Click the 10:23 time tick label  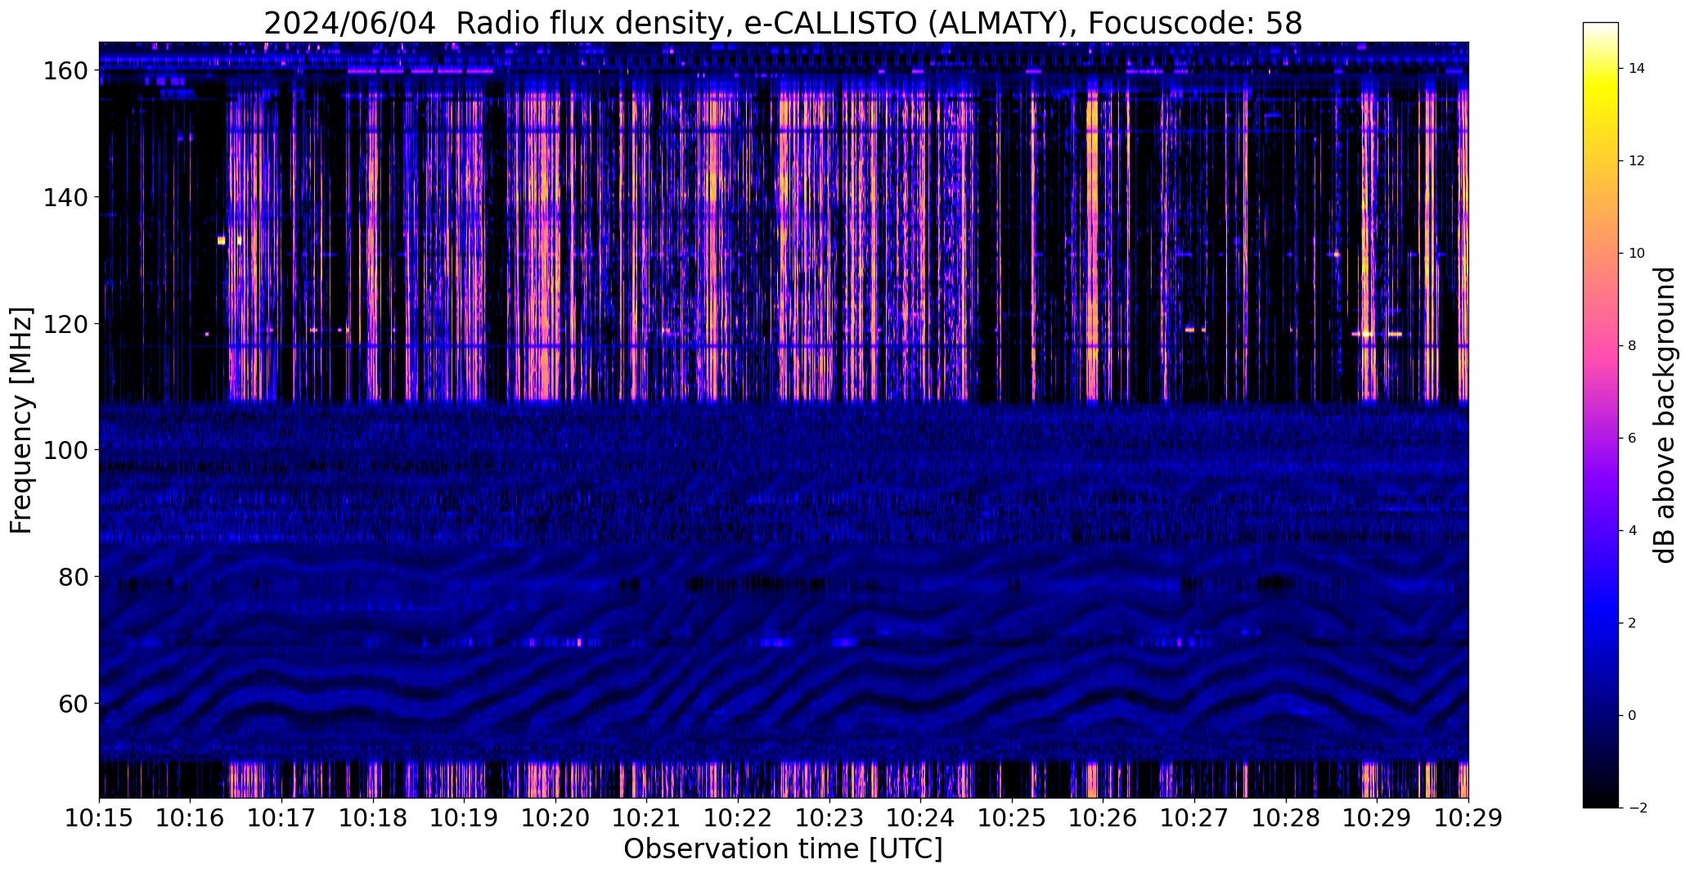coord(829,818)
